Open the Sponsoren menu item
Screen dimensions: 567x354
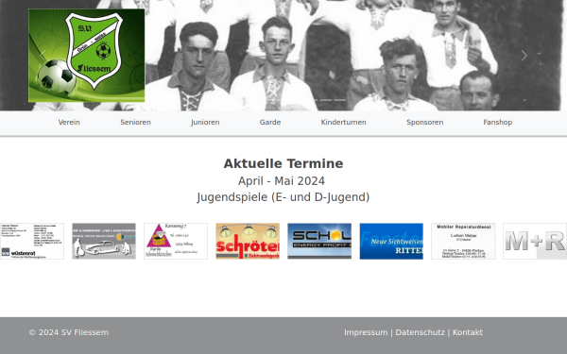point(425,122)
